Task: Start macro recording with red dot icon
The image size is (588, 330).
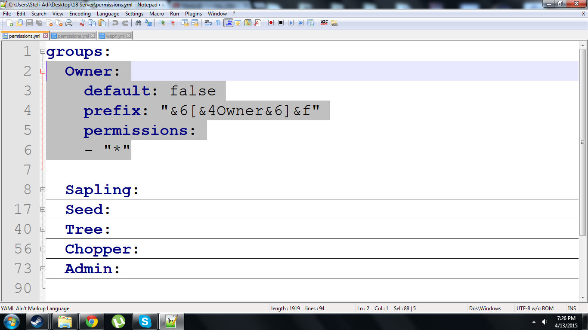Action: [x=271, y=23]
